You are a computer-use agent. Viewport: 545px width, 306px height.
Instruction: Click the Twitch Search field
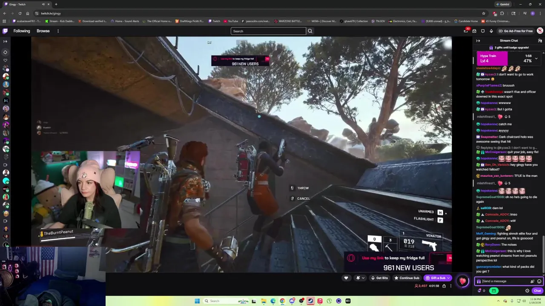coord(268,31)
